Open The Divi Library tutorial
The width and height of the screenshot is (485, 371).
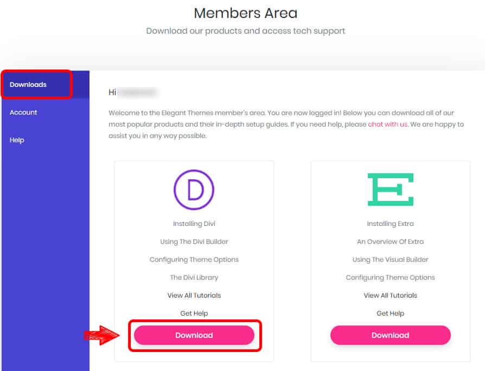(194, 278)
